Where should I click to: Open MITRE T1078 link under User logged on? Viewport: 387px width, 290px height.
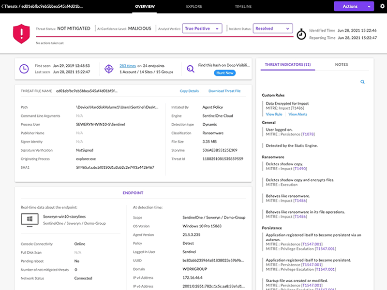point(308,134)
